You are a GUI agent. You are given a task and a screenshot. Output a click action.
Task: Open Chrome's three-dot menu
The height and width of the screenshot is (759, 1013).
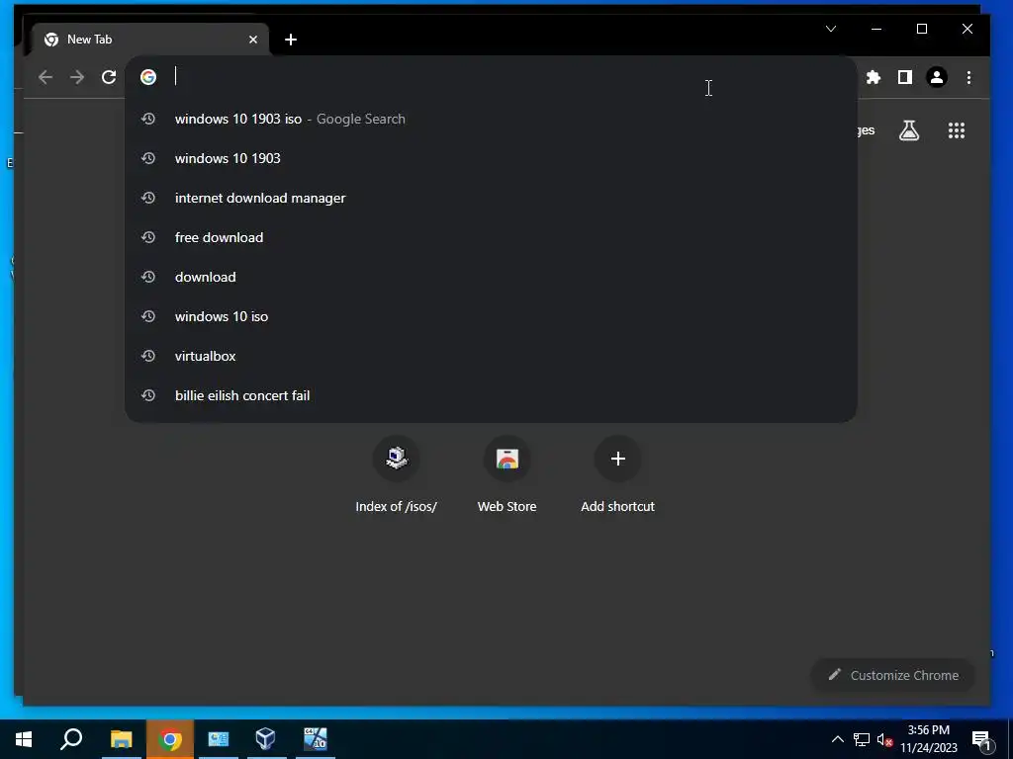pos(968,77)
